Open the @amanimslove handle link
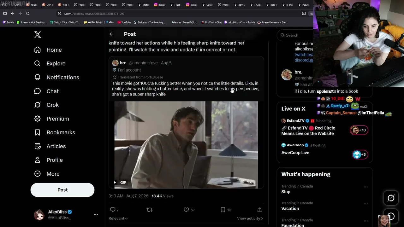This screenshot has height=227, width=404. click(143, 63)
